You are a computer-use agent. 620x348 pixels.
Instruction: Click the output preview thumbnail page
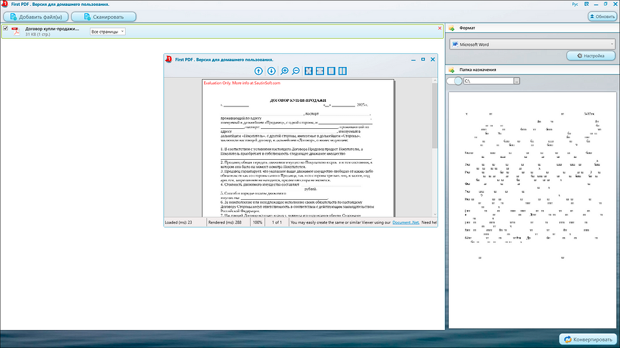pos(532,210)
